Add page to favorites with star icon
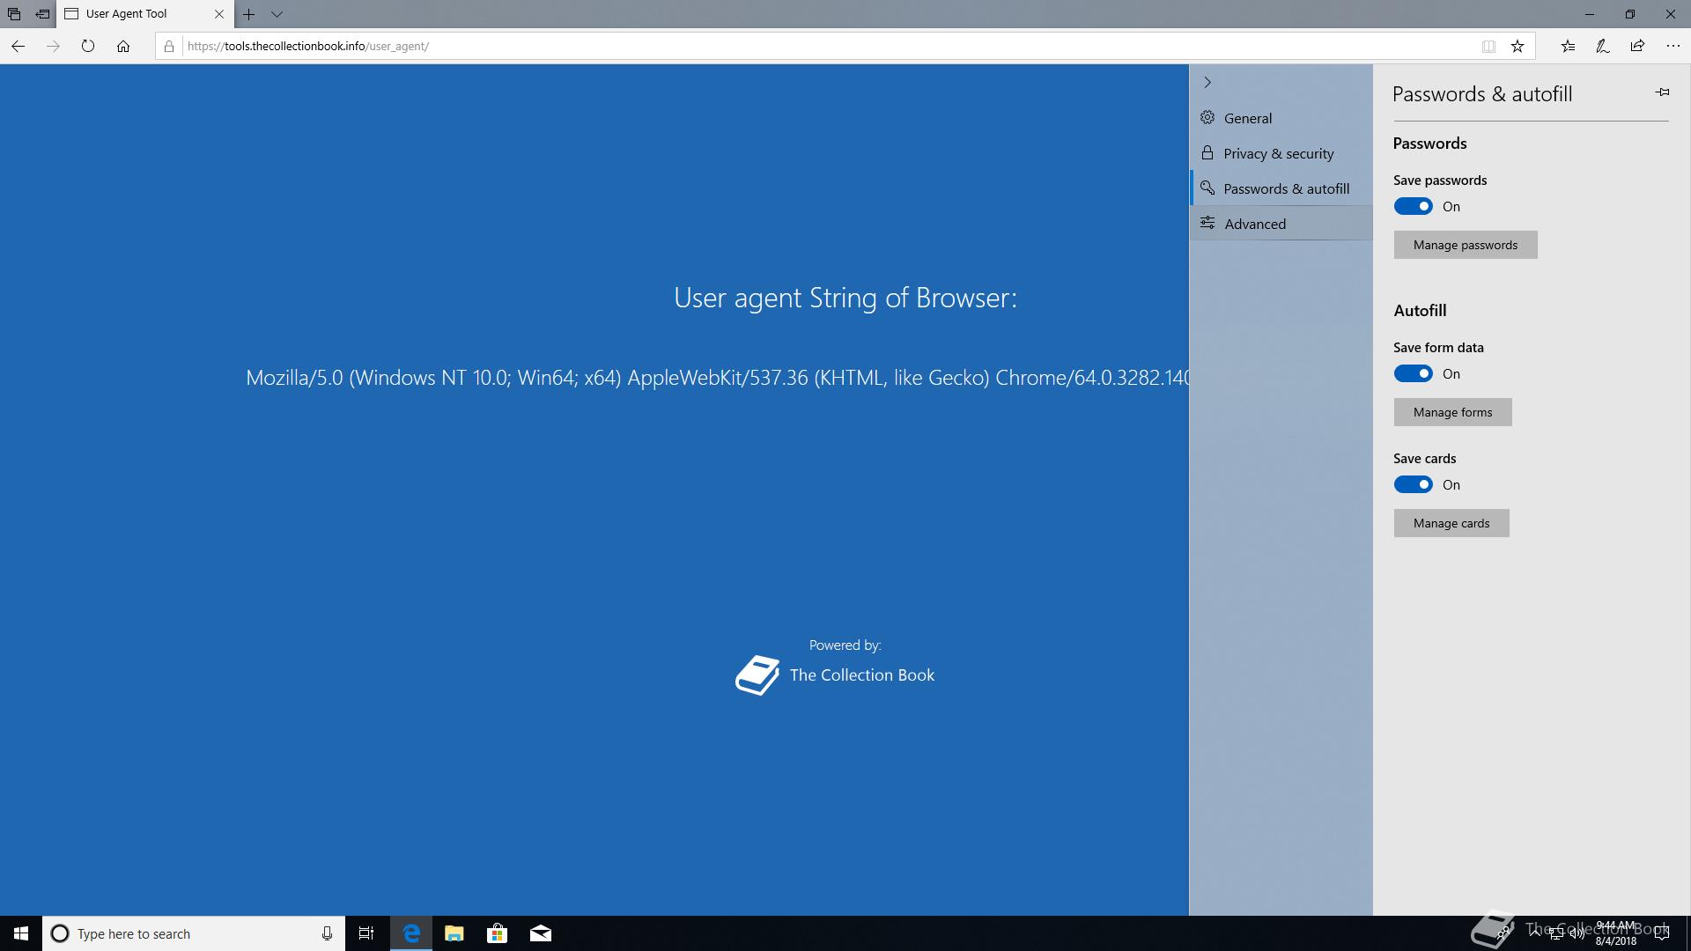Viewport: 1691px width, 951px height. click(1517, 47)
